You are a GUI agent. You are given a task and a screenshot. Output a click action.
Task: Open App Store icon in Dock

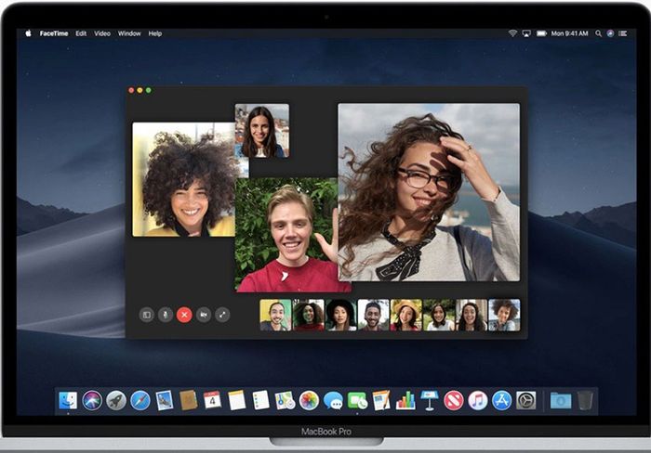click(501, 401)
